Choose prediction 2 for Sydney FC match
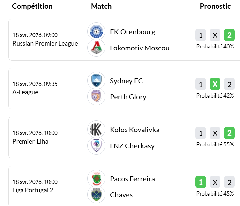The image size is (240, 206). tap(229, 84)
